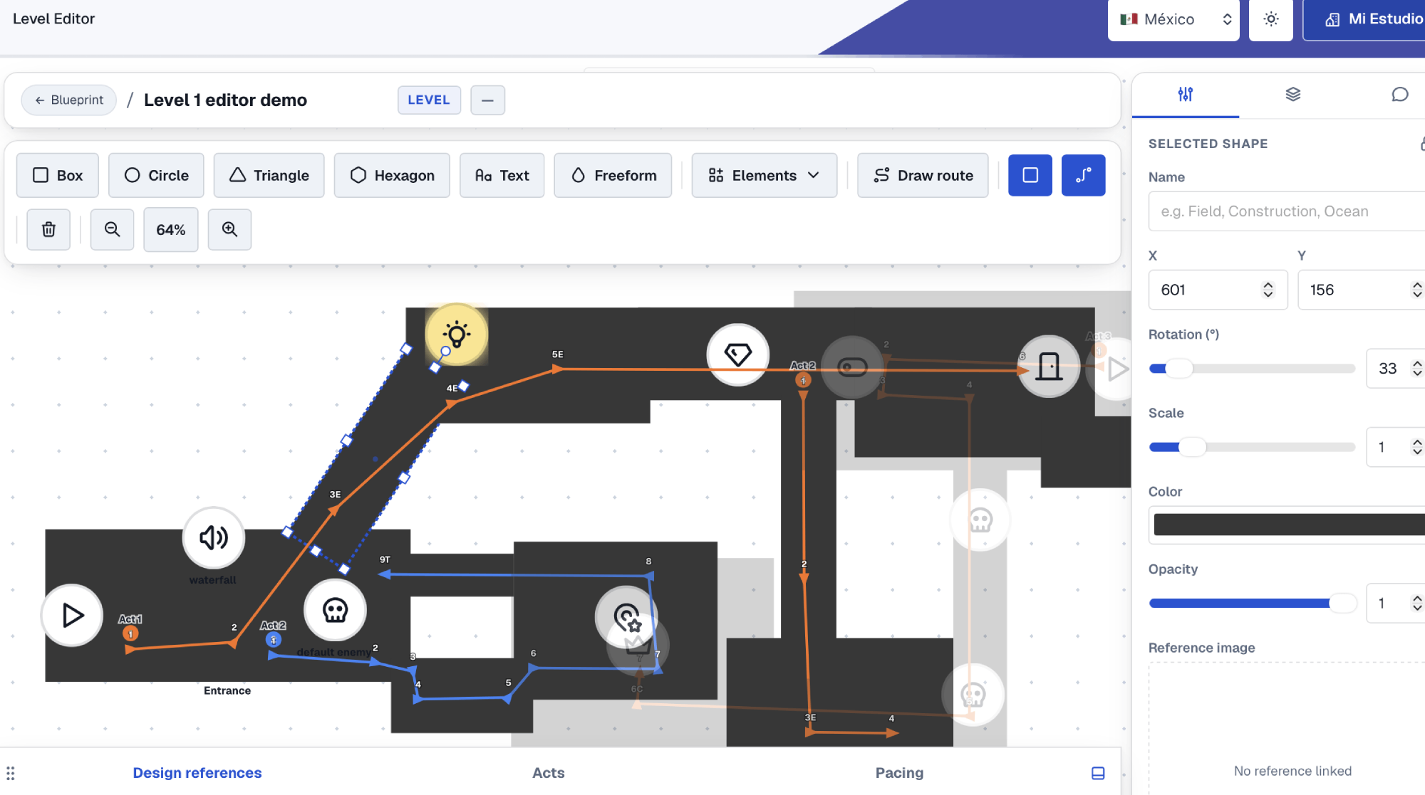Activate the Text tool
Viewport: 1425px width, 795px height.
(502, 175)
